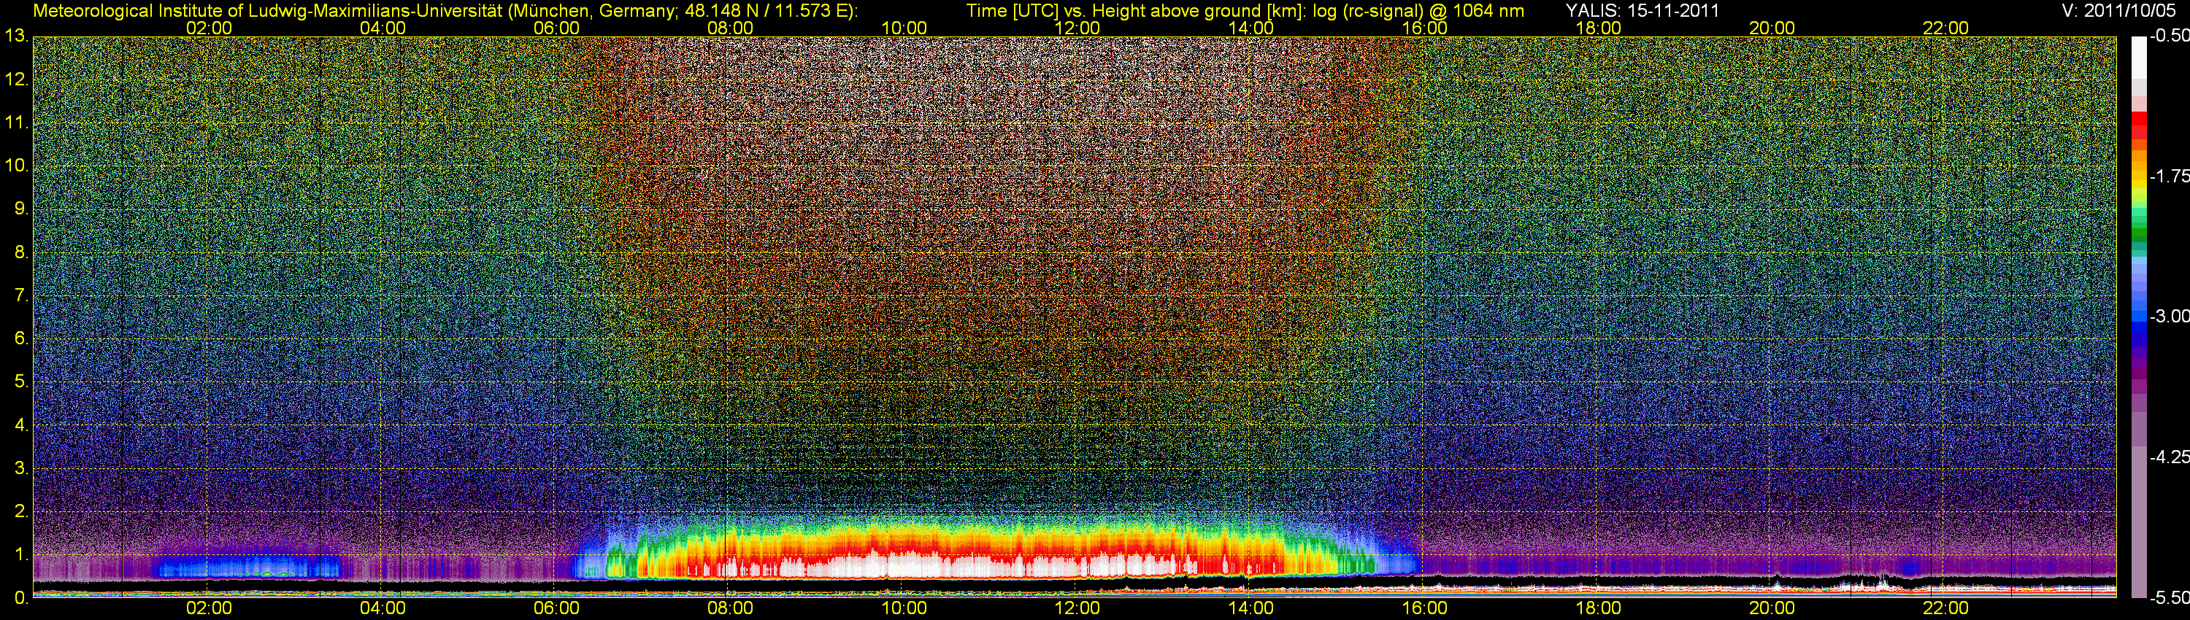Click the 13 km height axis label
Screen dimensions: 2190x620
[16, 36]
